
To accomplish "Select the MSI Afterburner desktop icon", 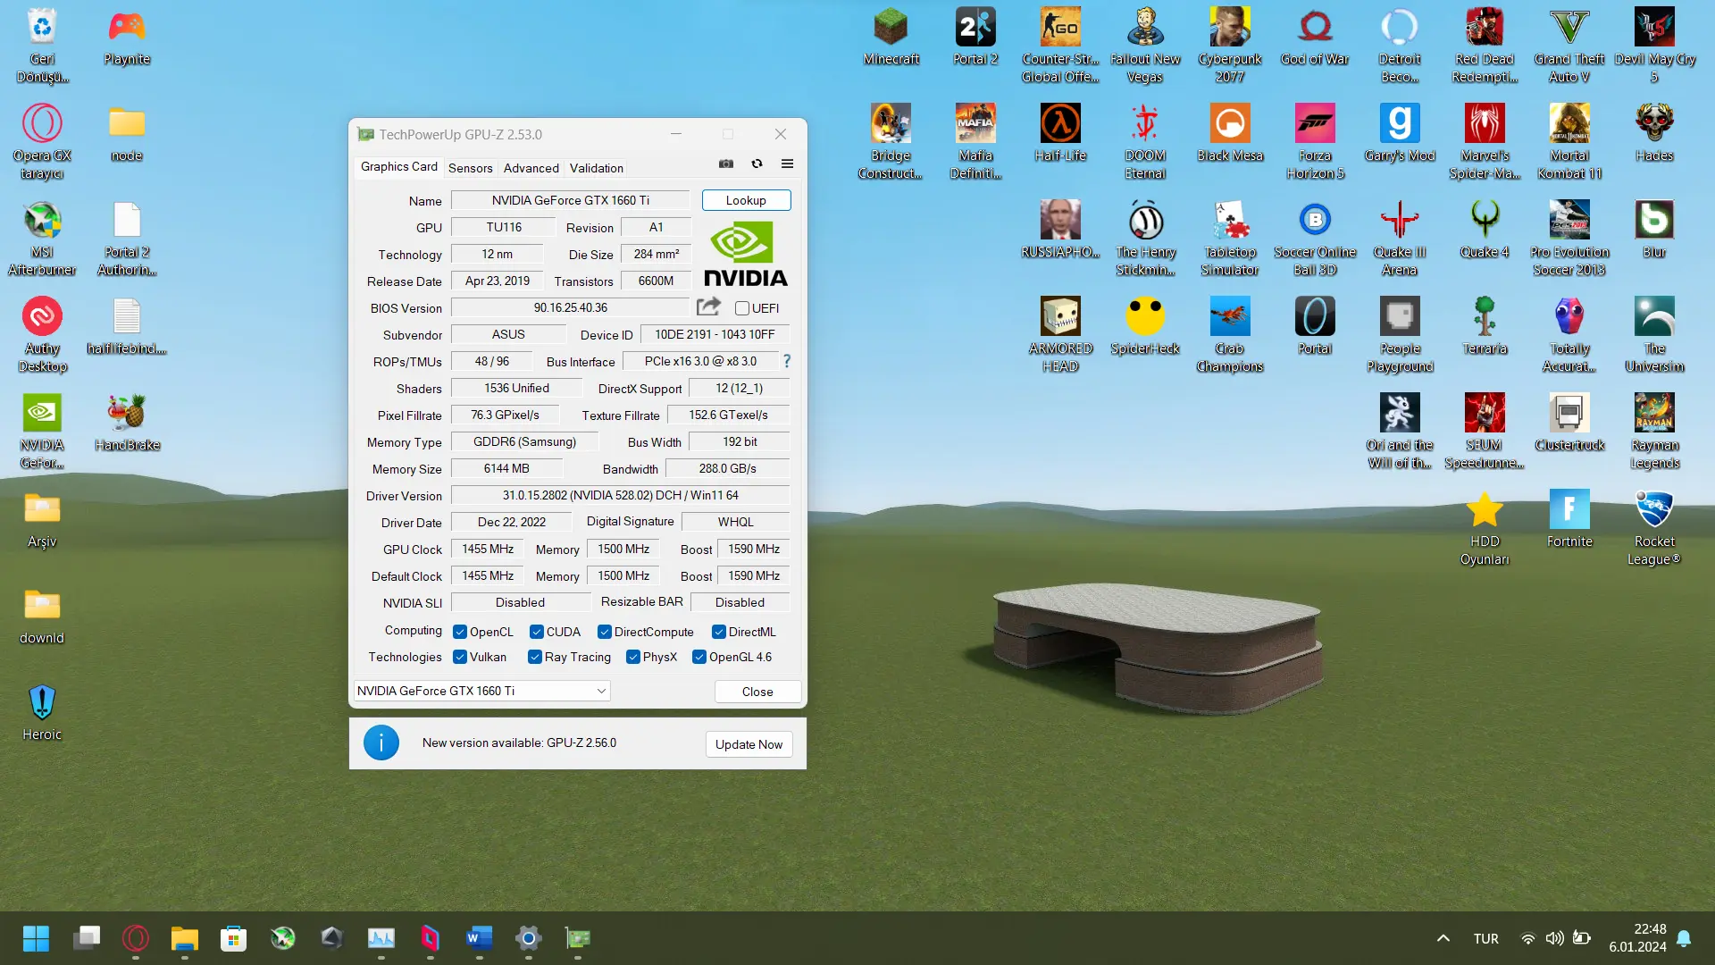I will (x=42, y=238).
